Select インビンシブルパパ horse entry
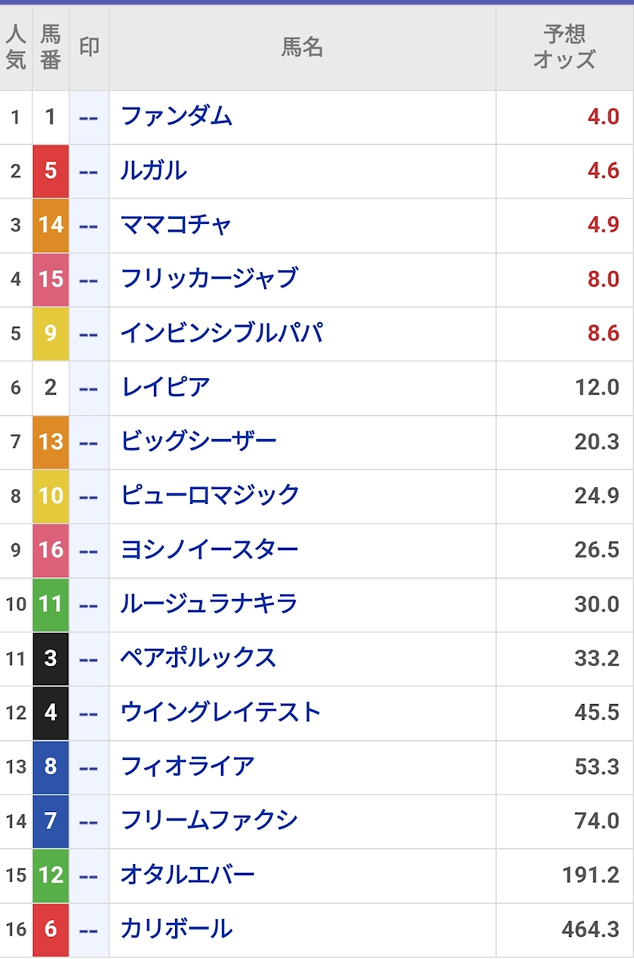The height and width of the screenshot is (959, 634). click(222, 333)
